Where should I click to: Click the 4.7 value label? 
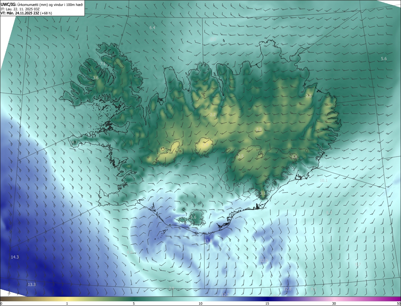click(x=74, y=142)
